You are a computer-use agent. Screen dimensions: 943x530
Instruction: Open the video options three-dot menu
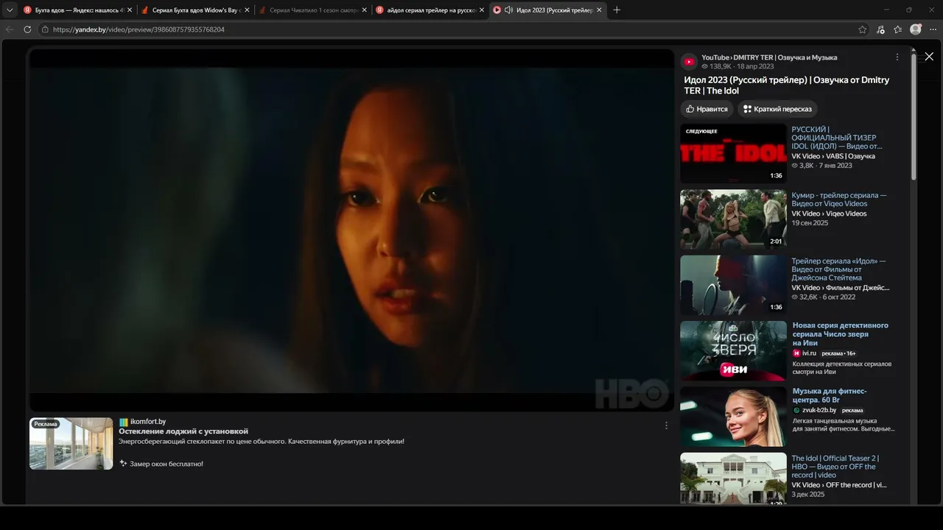point(897,57)
